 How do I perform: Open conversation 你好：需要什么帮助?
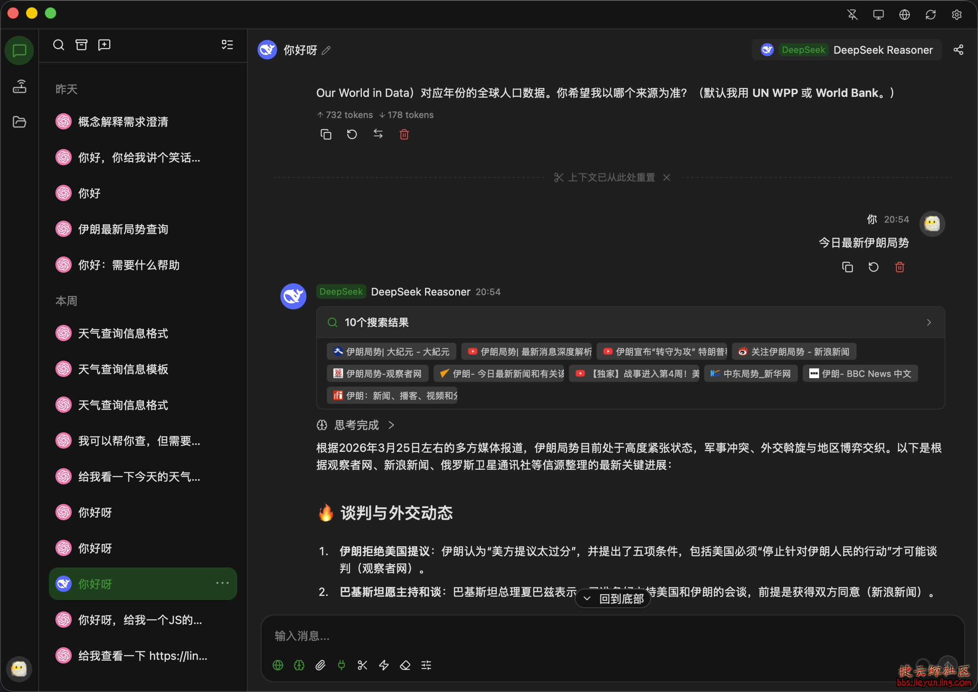point(143,265)
